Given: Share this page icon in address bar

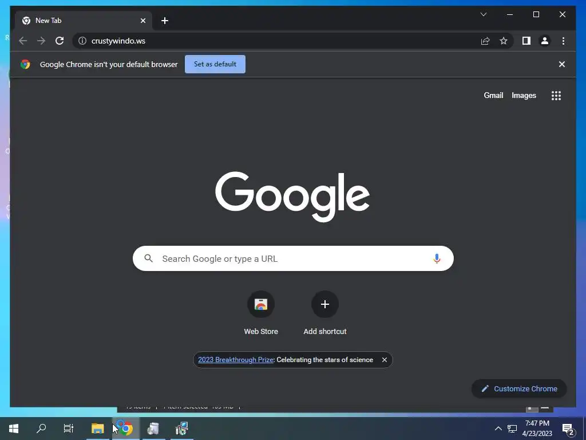Looking at the screenshot, I should (x=485, y=41).
